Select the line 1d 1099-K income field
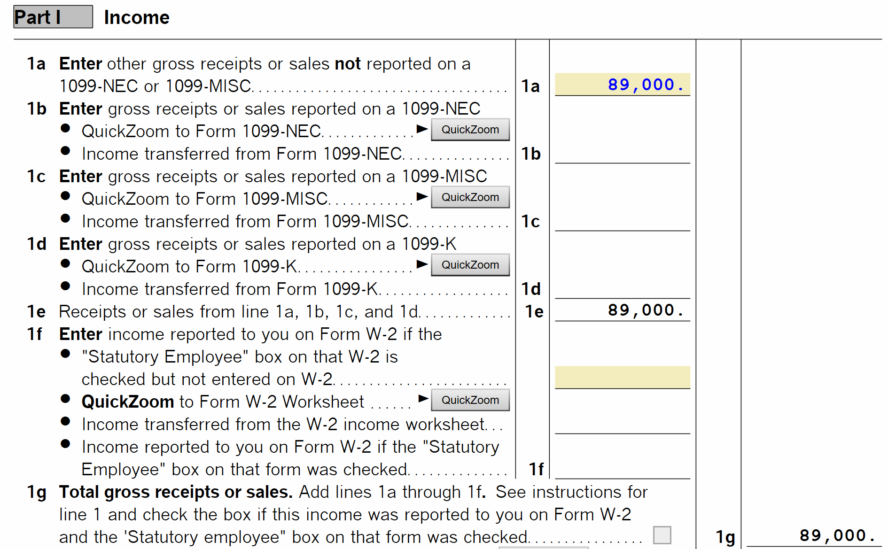The height and width of the screenshot is (549, 888). (x=622, y=289)
